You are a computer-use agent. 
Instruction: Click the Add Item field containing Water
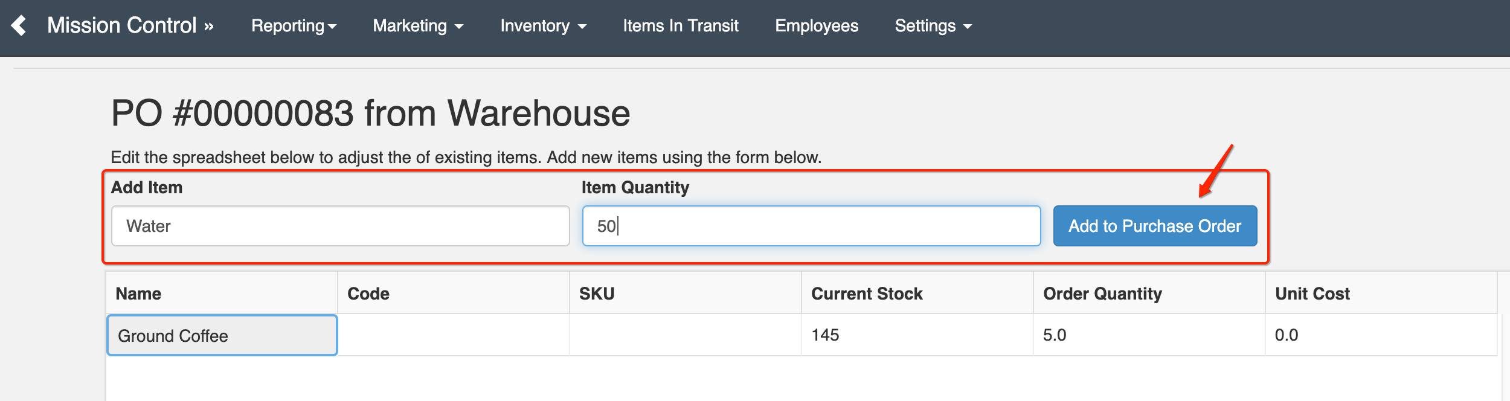(341, 226)
